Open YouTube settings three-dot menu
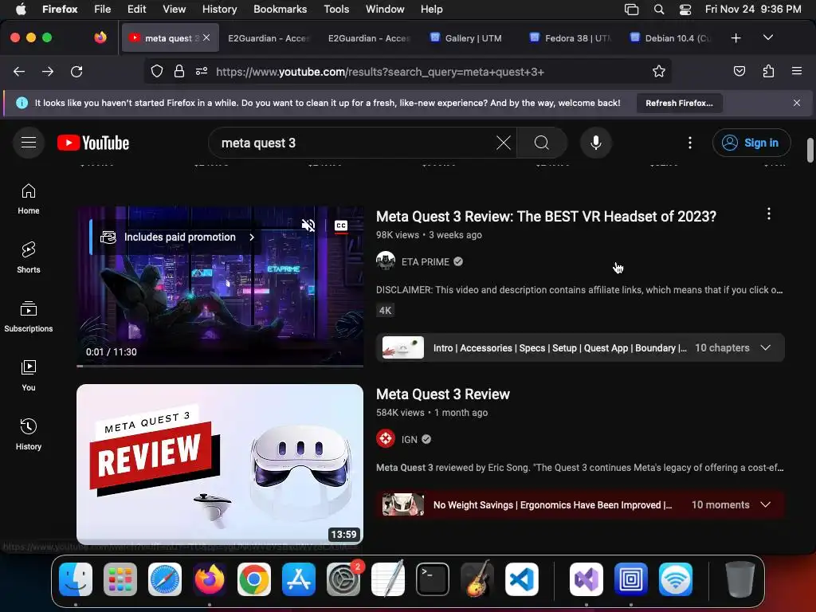Viewport: 816px width, 612px height. [x=690, y=143]
